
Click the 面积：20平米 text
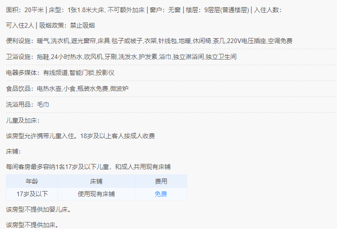(x=25, y=10)
